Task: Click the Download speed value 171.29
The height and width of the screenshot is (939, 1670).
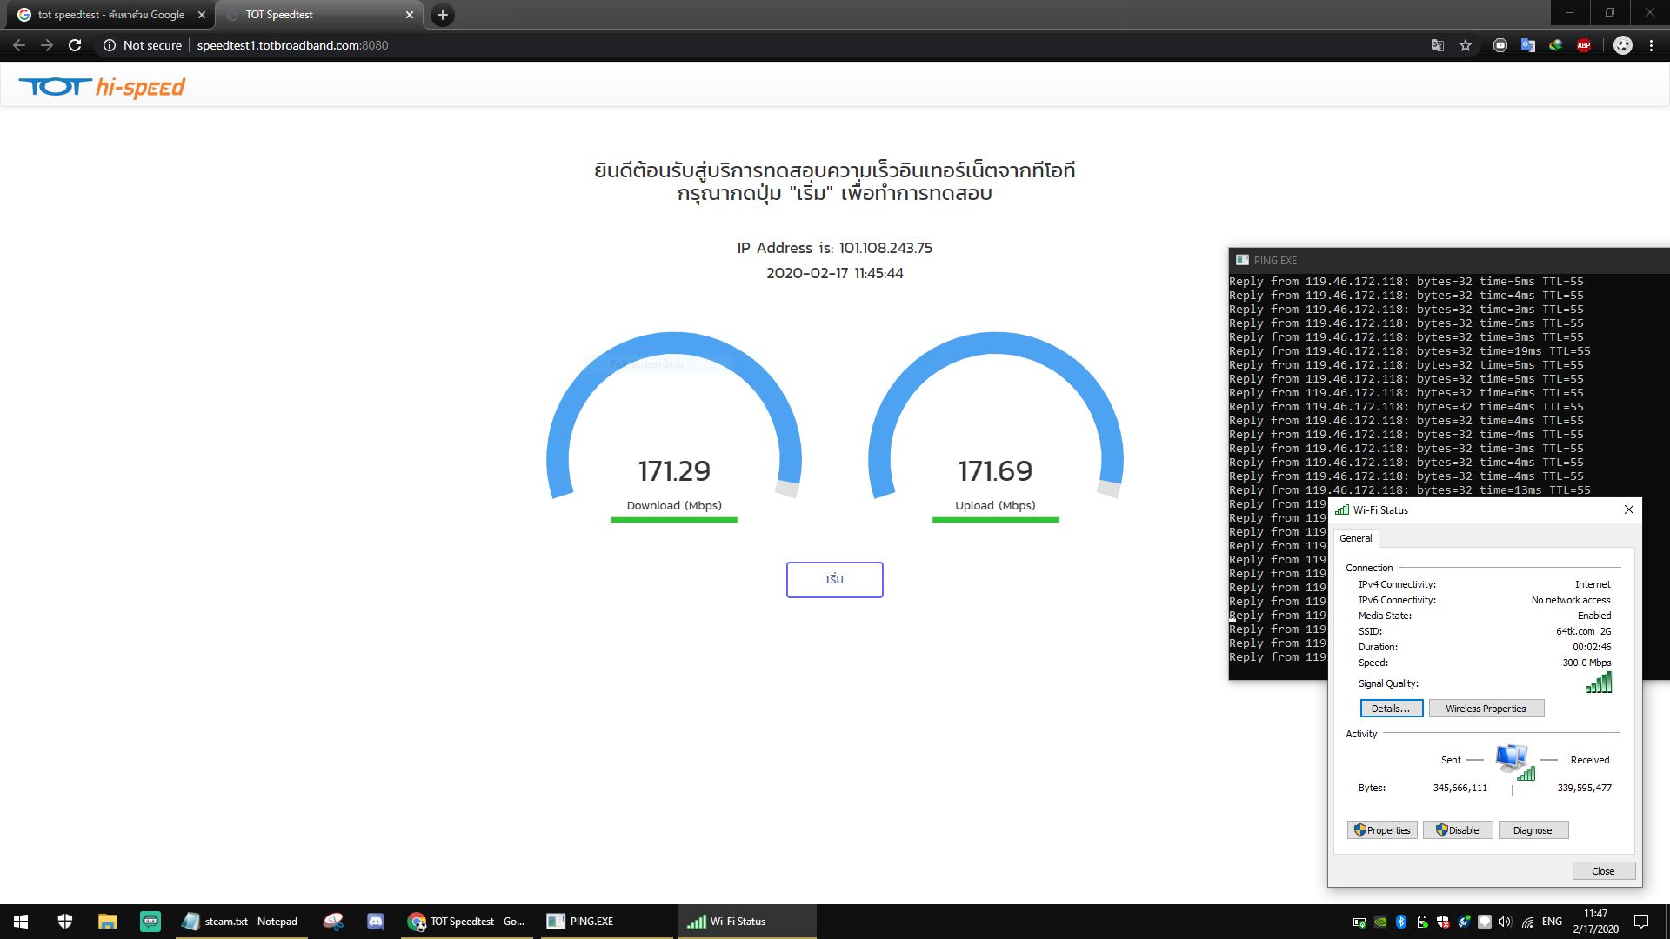Action: point(674,471)
